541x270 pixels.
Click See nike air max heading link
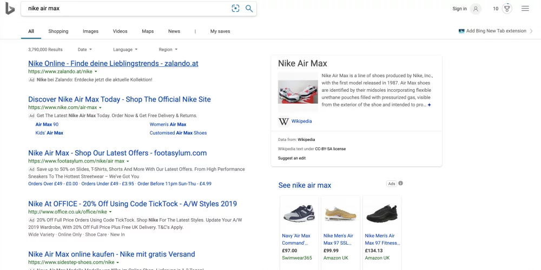[x=305, y=185]
